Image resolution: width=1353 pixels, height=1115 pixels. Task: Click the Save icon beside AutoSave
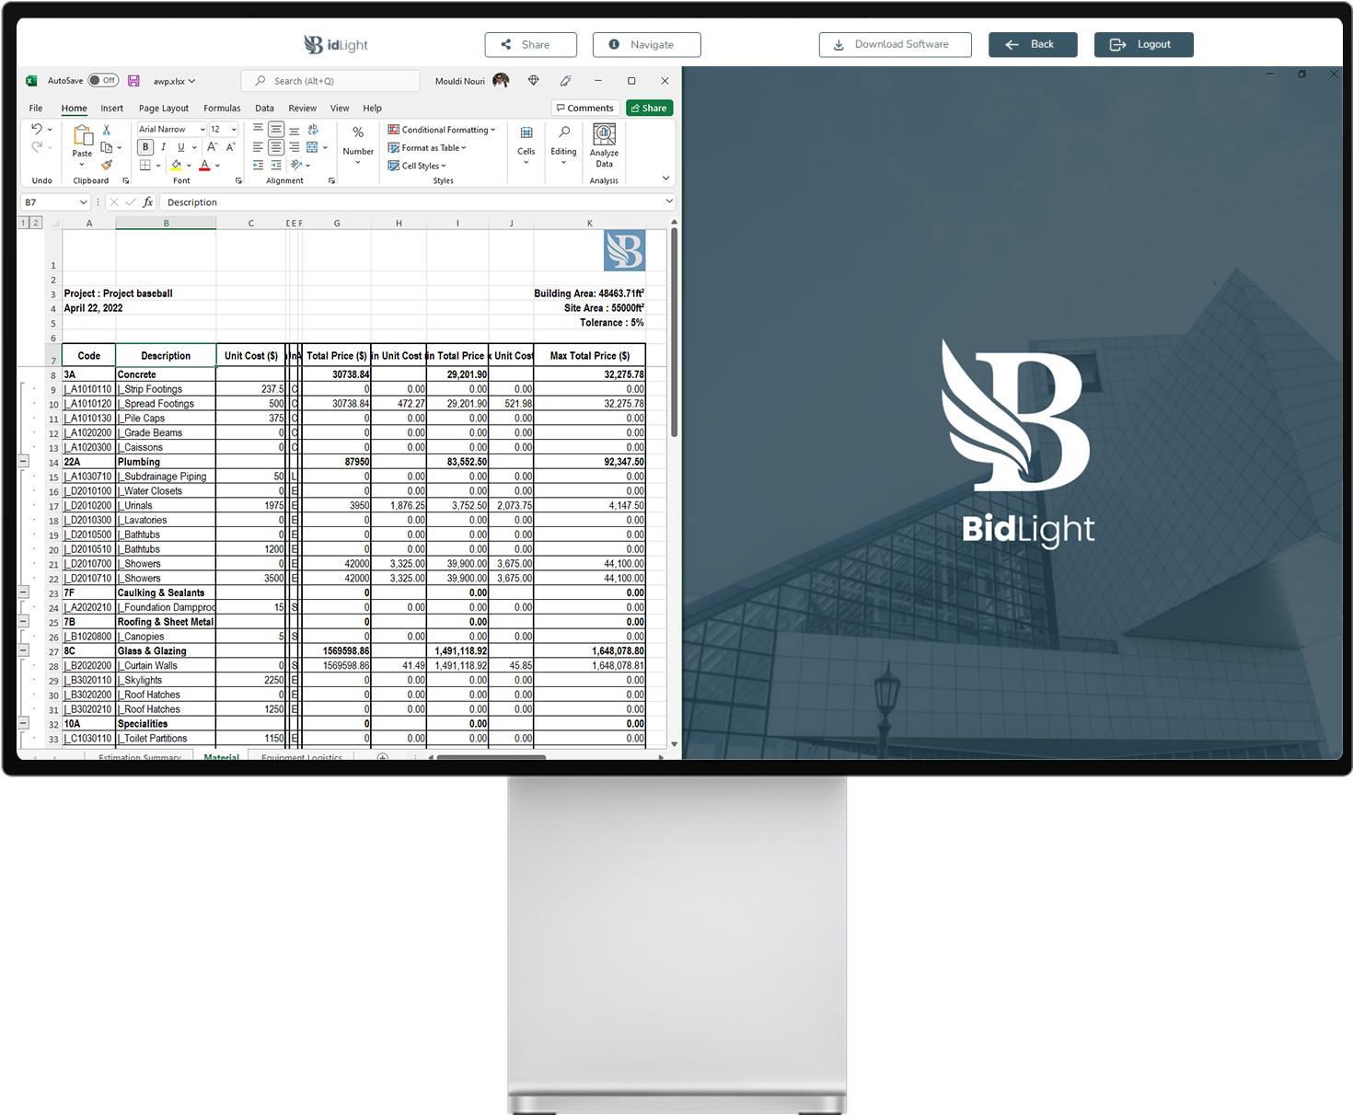click(x=133, y=81)
